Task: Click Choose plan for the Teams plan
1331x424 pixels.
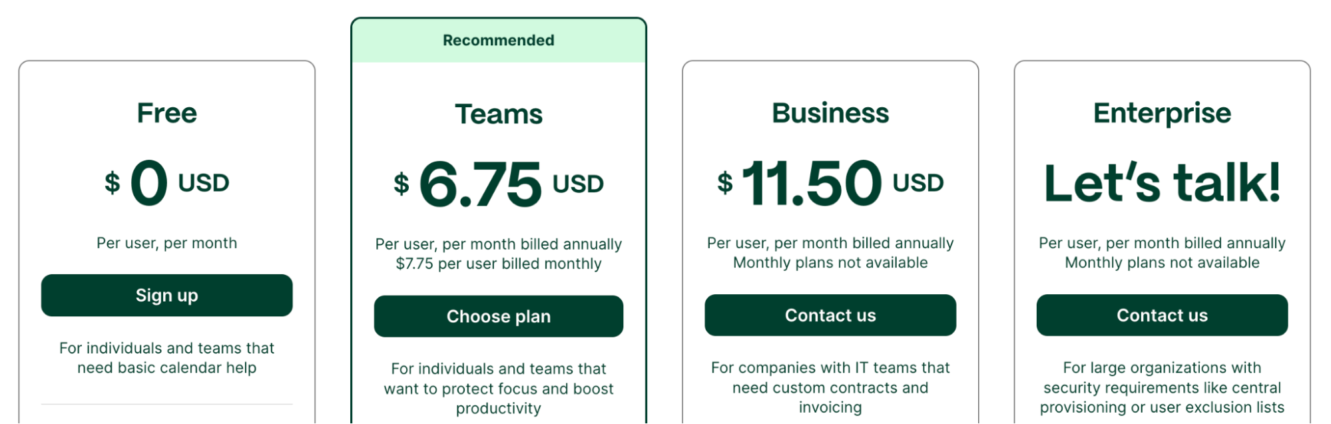Action: click(x=498, y=316)
